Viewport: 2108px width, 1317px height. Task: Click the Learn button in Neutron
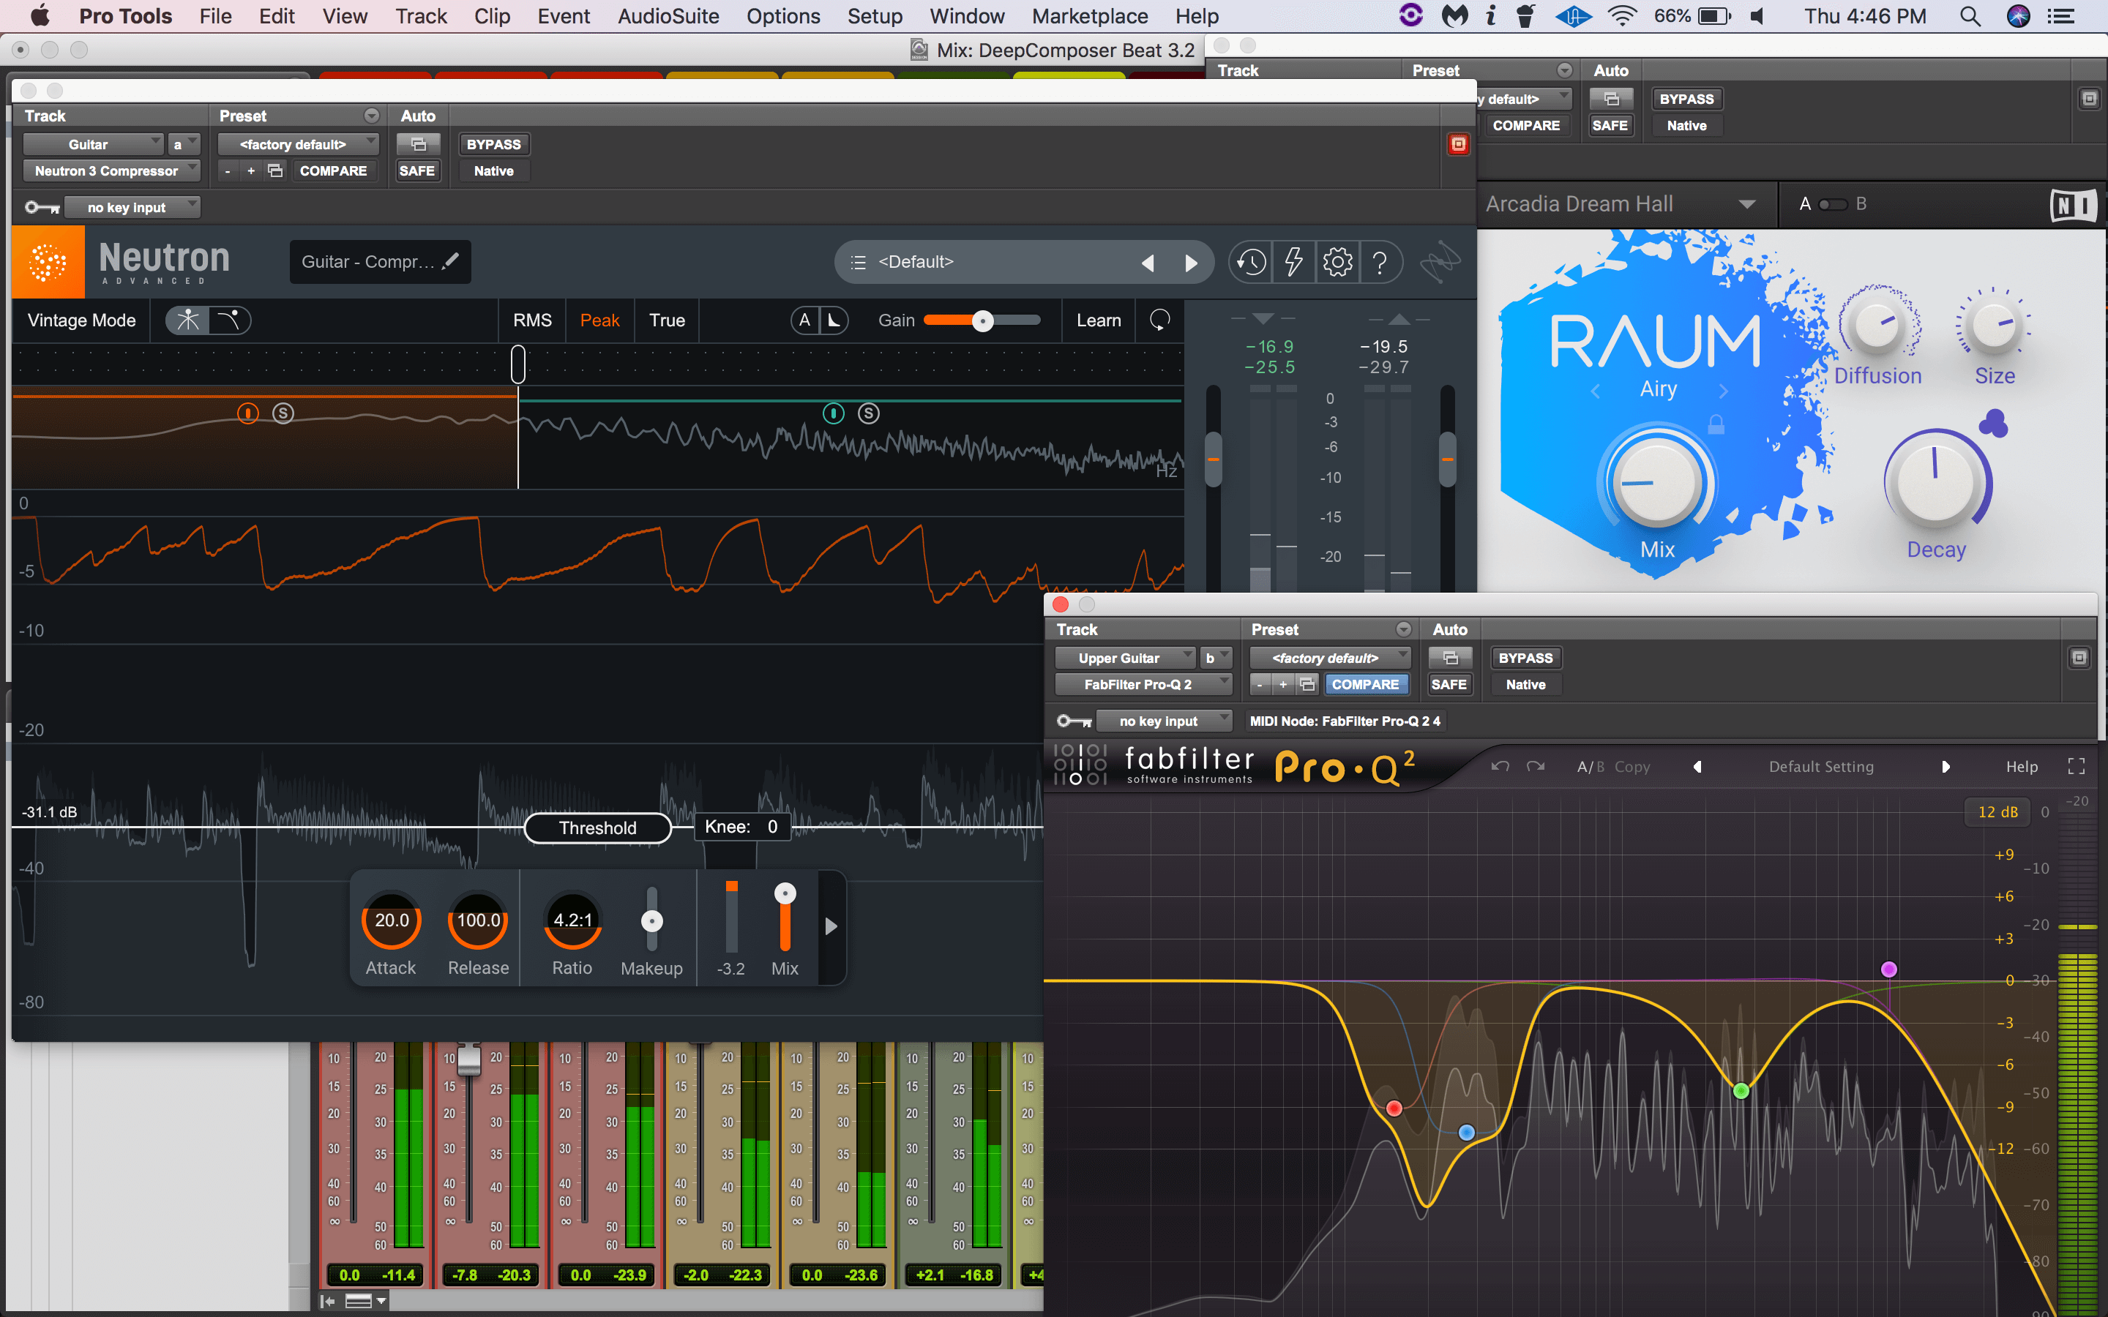click(x=1099, y=320)
